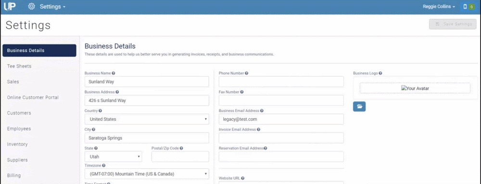Click Invoice Email Address help icon
This screenshot has height=184, width=481.
(x=259, y=129)
